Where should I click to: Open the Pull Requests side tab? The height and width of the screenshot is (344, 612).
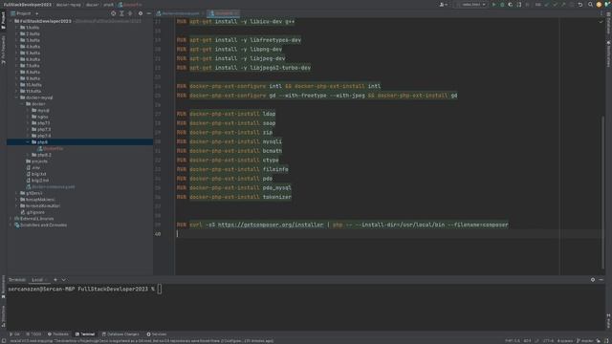coord(3,50)
